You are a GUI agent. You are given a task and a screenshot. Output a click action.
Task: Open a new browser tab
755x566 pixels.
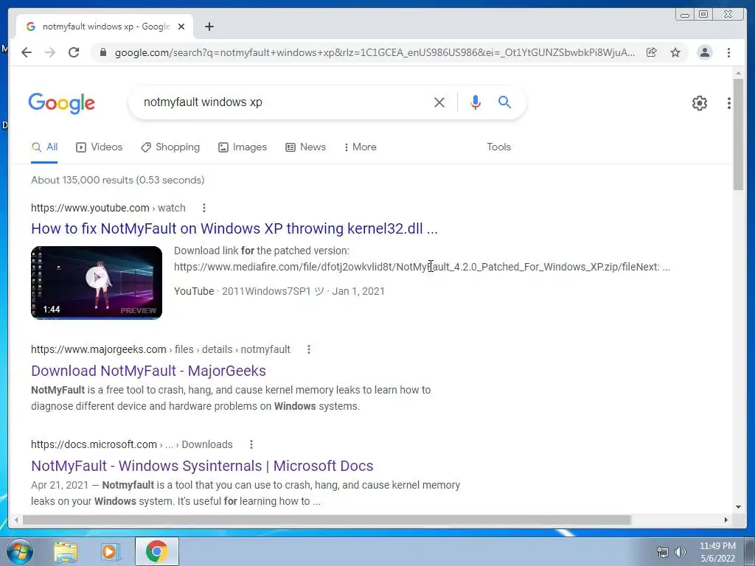pyautogui.click(x=209, y=27)
